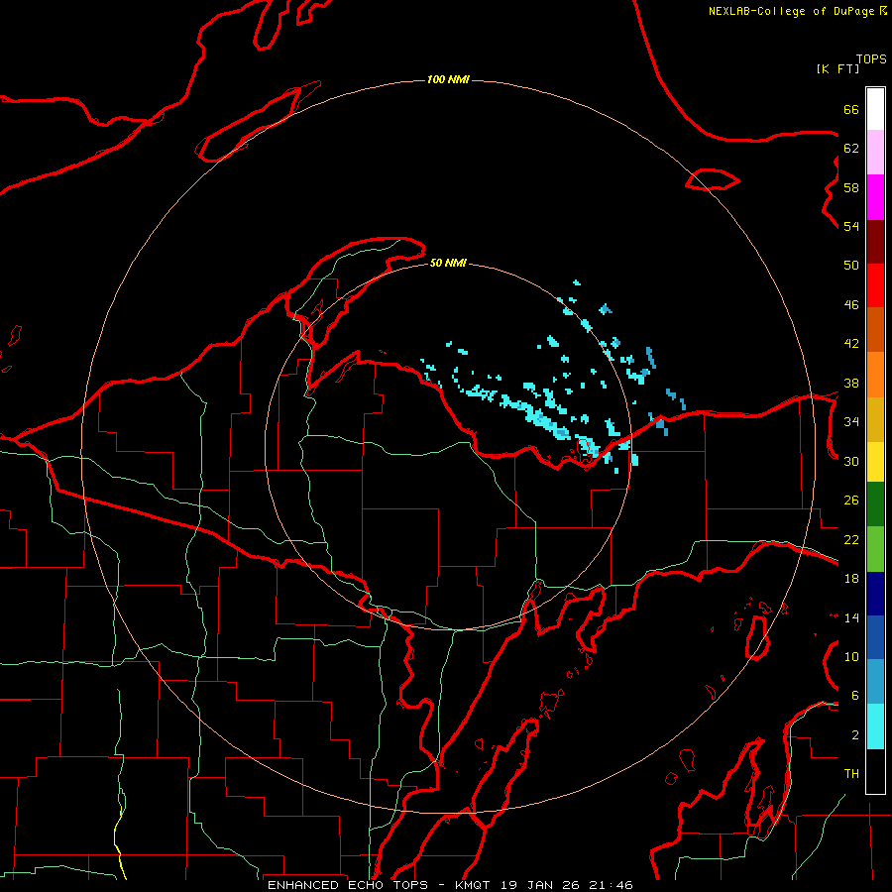Select the magenta swatch in the color scale
The image size is (892, 892).
(875, 197)
